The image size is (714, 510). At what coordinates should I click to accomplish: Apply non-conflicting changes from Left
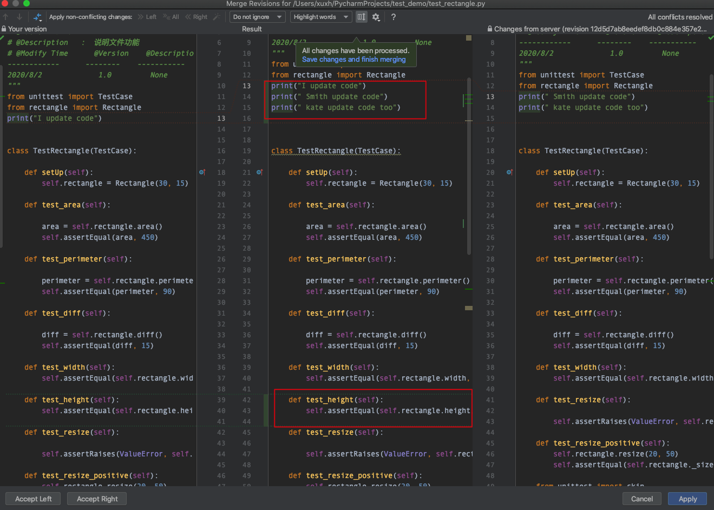tap(147, 17)
